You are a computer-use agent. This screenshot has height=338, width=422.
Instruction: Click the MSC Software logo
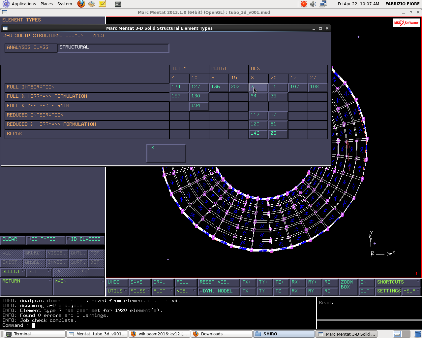coord(406,23)
